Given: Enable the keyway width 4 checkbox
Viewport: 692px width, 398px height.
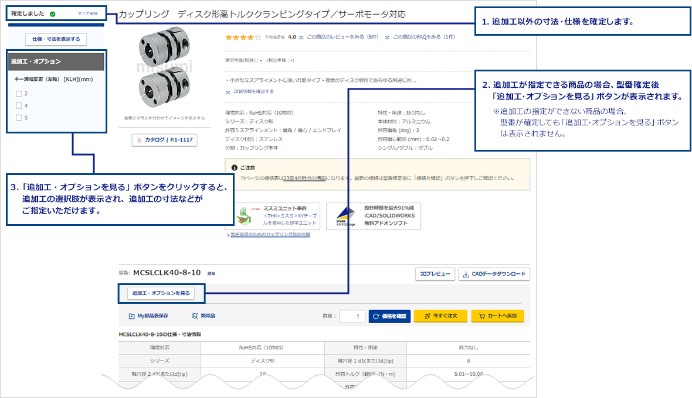Looking at the screenshot, I should click(19, 105).
